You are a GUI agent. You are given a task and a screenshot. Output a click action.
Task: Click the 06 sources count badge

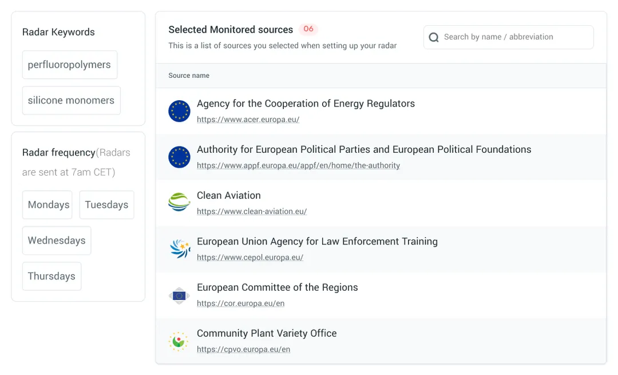[x=308, y=29]
